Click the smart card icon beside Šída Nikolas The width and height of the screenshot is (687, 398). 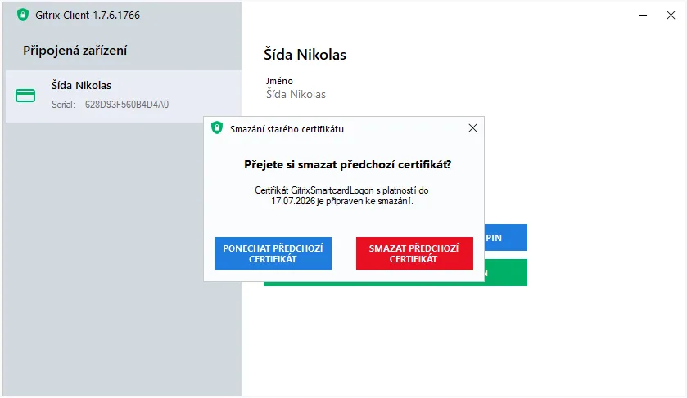pos(25,96)
